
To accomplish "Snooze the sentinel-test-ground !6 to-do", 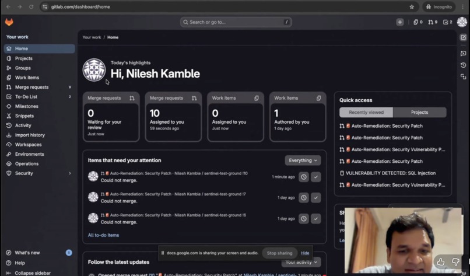I will (x=304, y=219).
